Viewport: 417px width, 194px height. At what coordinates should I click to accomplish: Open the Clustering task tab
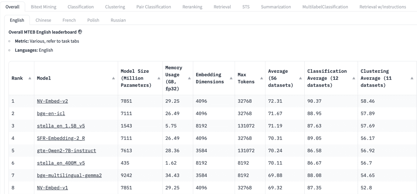click(115, 7)
